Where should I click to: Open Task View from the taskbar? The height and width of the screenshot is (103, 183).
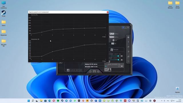click(x=37, y=101)
